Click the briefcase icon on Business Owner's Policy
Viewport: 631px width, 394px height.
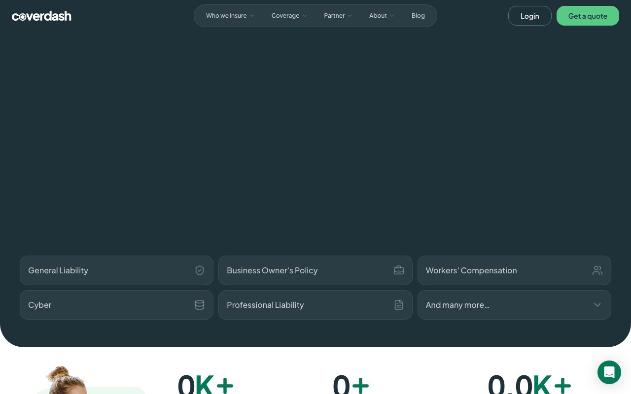tap(399, 270)
